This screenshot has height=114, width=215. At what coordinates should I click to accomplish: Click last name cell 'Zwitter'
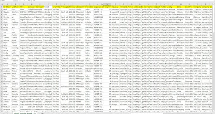[15, 35]
